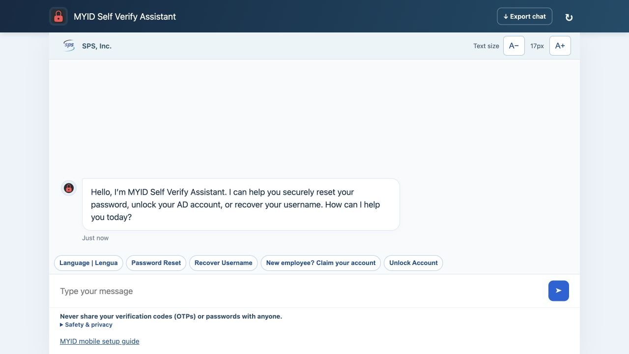The width and height of the screenshot is (629, 354).
Task: Click the Just now timestamp
Action: click(x=95, y=238)
